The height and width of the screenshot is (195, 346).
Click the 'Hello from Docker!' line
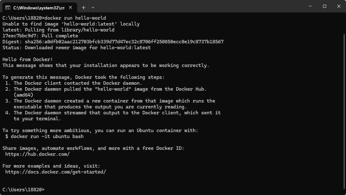pyautogui.click(x=28, y=59)
